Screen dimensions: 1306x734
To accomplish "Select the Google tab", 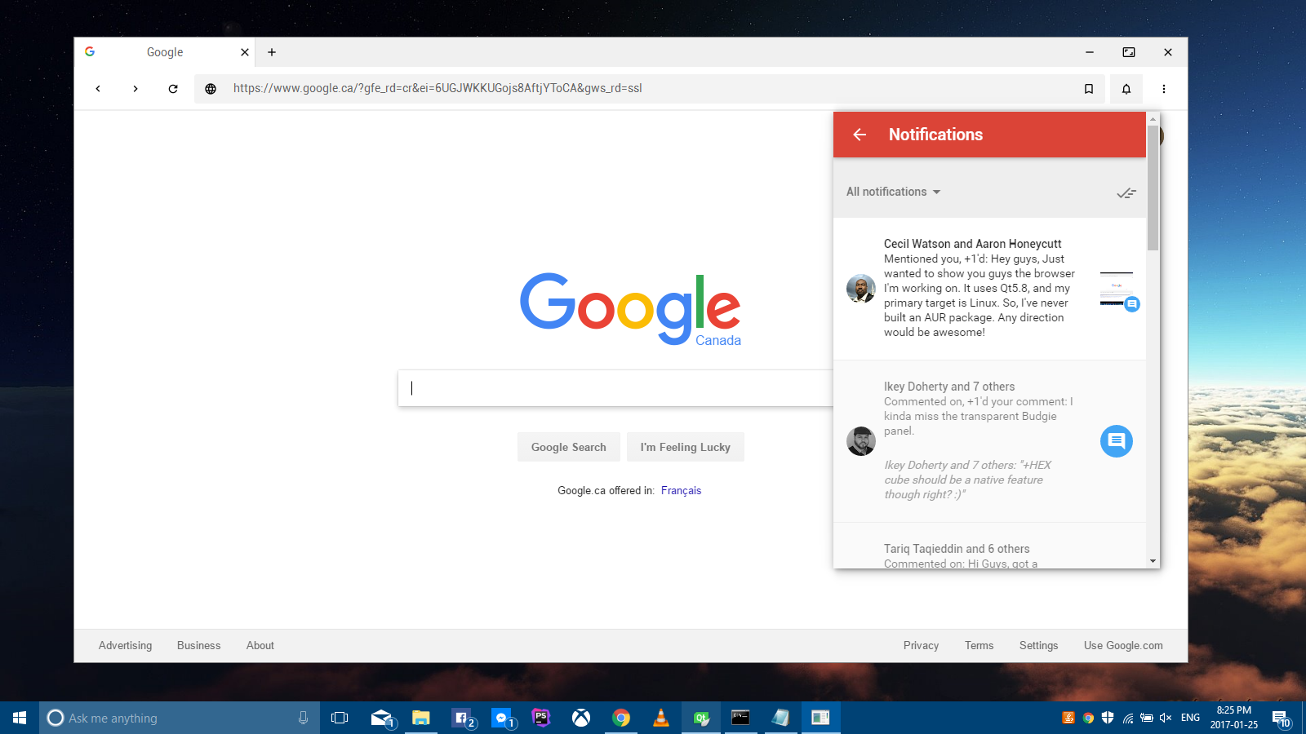I will coord(165,52).
